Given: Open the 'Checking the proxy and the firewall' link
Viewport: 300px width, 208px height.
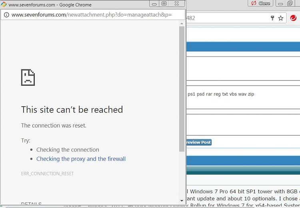Looking at the screenshot, I should point(81,159).
